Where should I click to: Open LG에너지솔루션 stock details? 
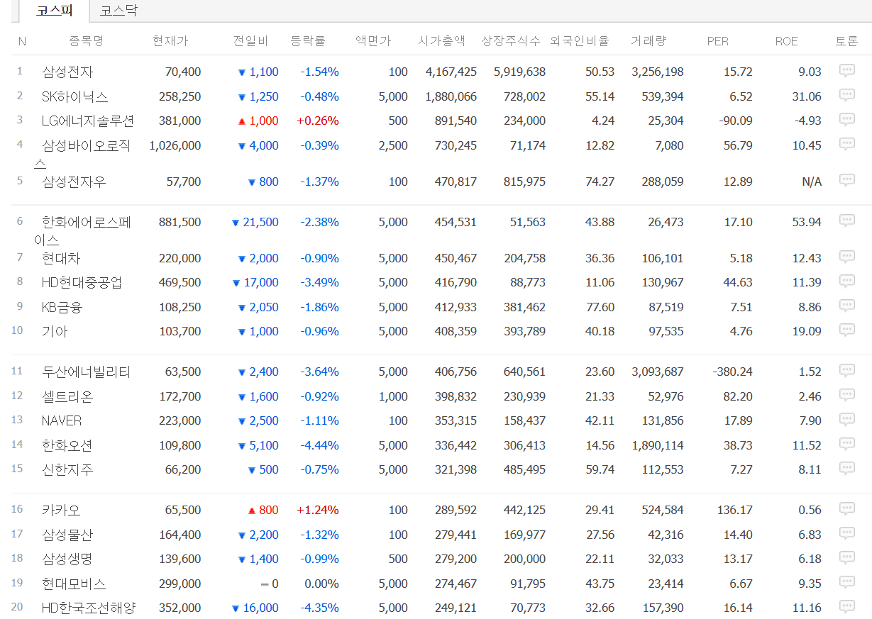pos(87,121)
